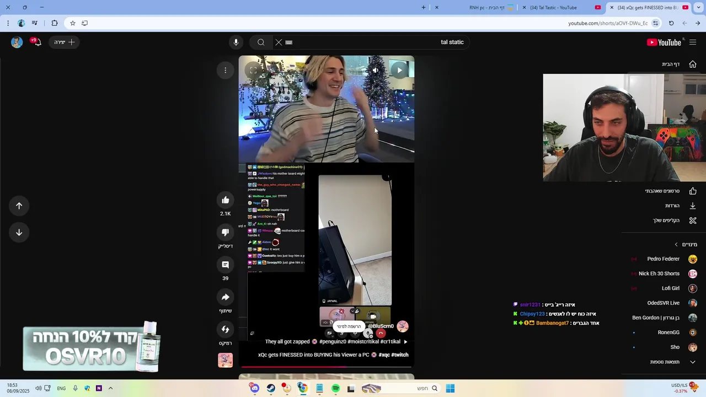Switch to the 'Tal Tastic - YouTube' tab
This screenshot has height=397, width=706.
tap(561, 8)
